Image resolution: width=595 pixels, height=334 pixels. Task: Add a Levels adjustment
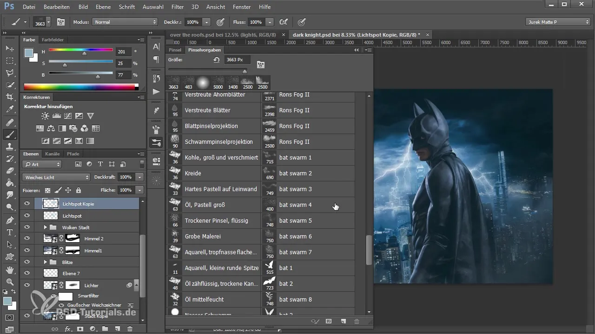pos(56,116)
